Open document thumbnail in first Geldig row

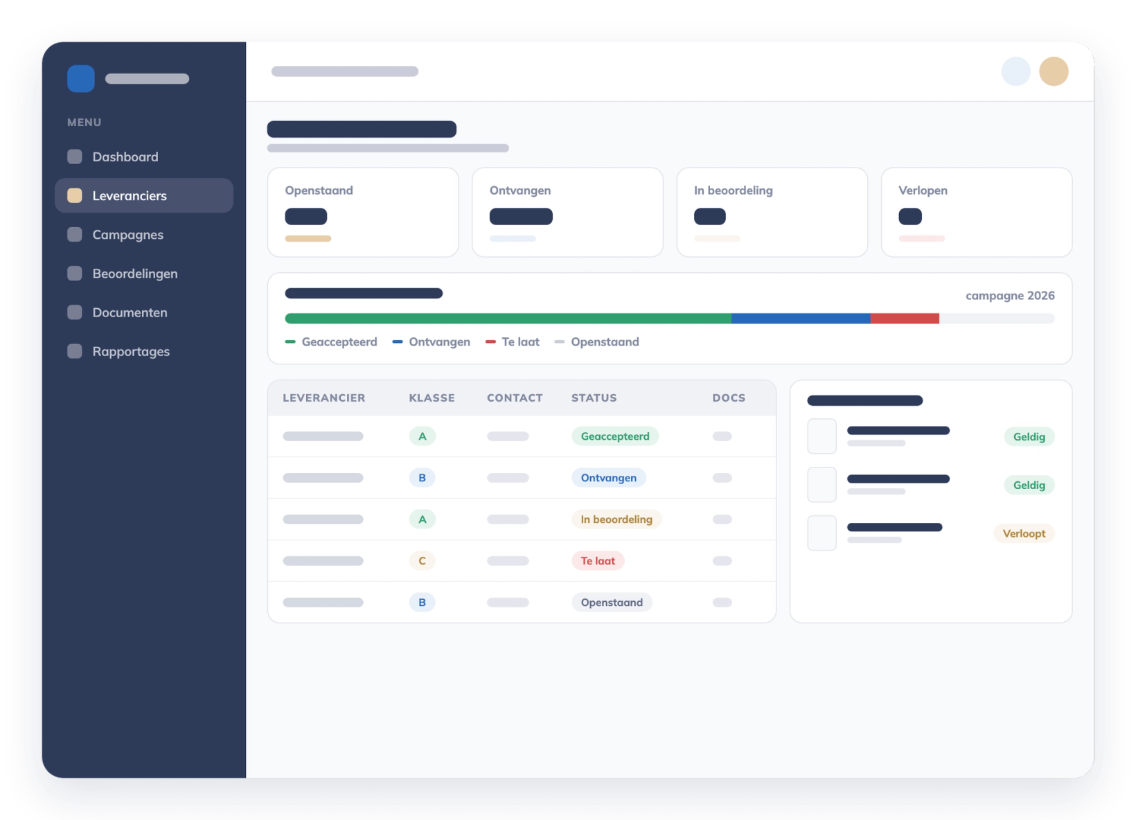[x=822, y=436]
